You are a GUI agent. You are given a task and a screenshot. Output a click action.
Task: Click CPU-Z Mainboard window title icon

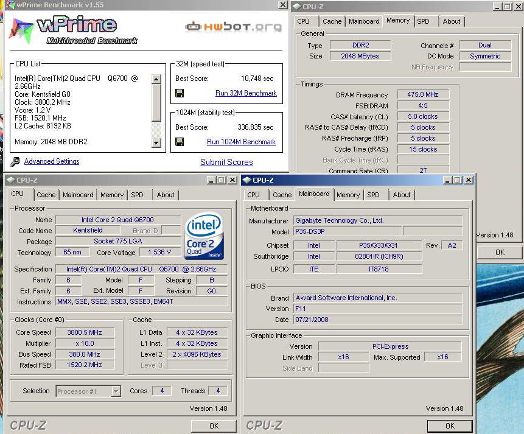(247, 180)
